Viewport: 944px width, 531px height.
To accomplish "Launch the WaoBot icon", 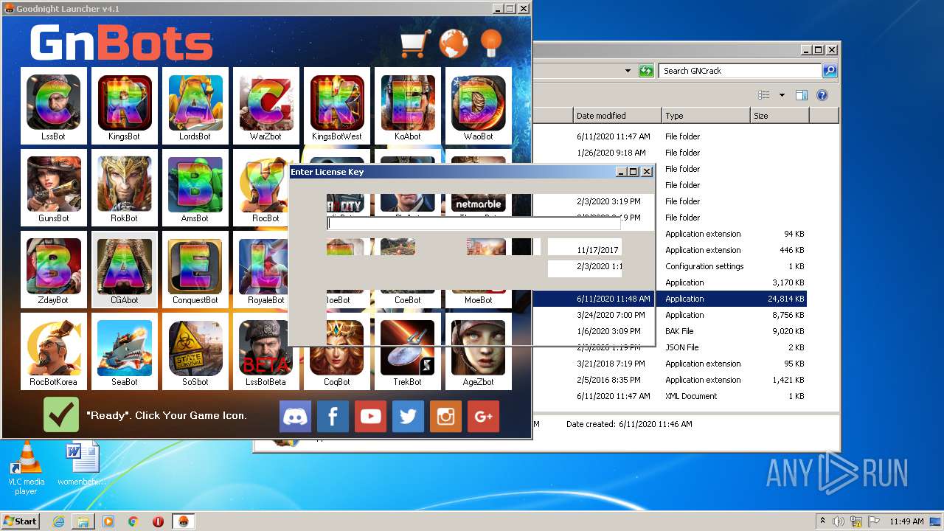I will (478, 105).
